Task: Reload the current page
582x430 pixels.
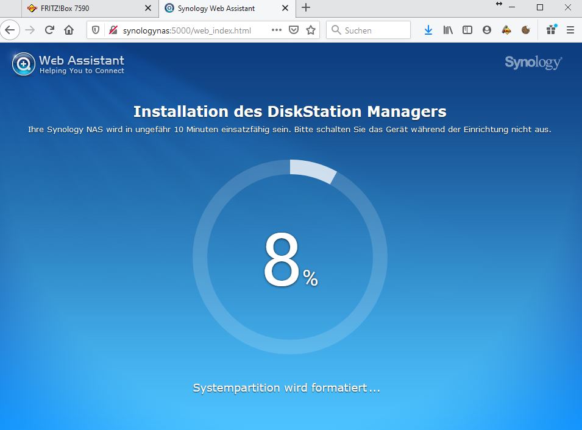Action: point(49,30)
